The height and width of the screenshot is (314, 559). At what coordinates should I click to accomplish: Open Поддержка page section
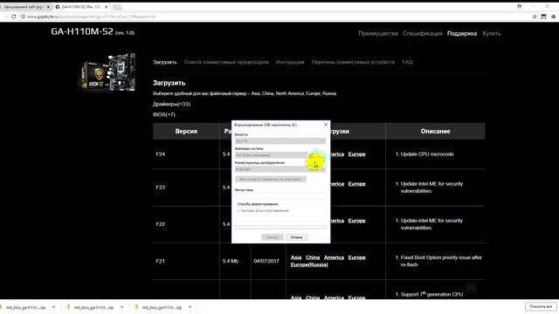[462, 33]
